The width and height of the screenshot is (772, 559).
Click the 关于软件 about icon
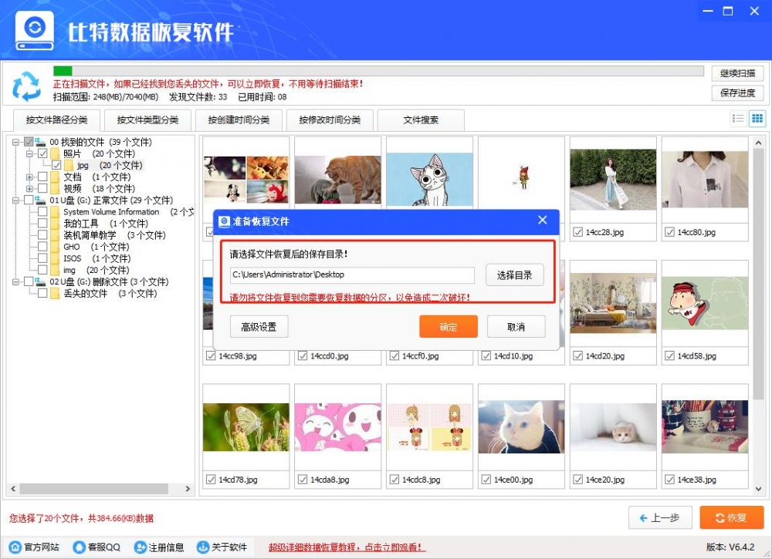click(x=202, y=547)
